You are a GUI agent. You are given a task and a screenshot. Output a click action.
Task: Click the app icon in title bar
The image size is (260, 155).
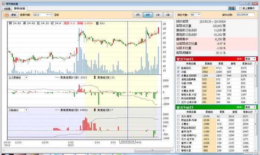(x=3, y=2)
